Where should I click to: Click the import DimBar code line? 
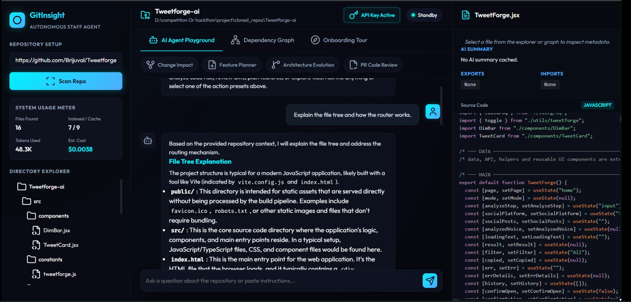coord(517,128)
